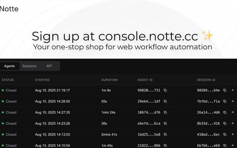
Task: Copy session ID fbfbd...f1a
Action: (225, 101)
